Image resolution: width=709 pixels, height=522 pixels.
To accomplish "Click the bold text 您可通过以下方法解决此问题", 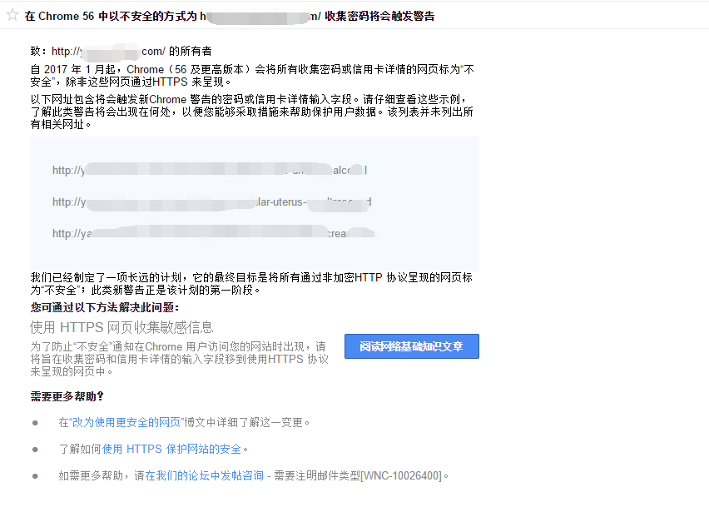I will (x=105, y=307).
